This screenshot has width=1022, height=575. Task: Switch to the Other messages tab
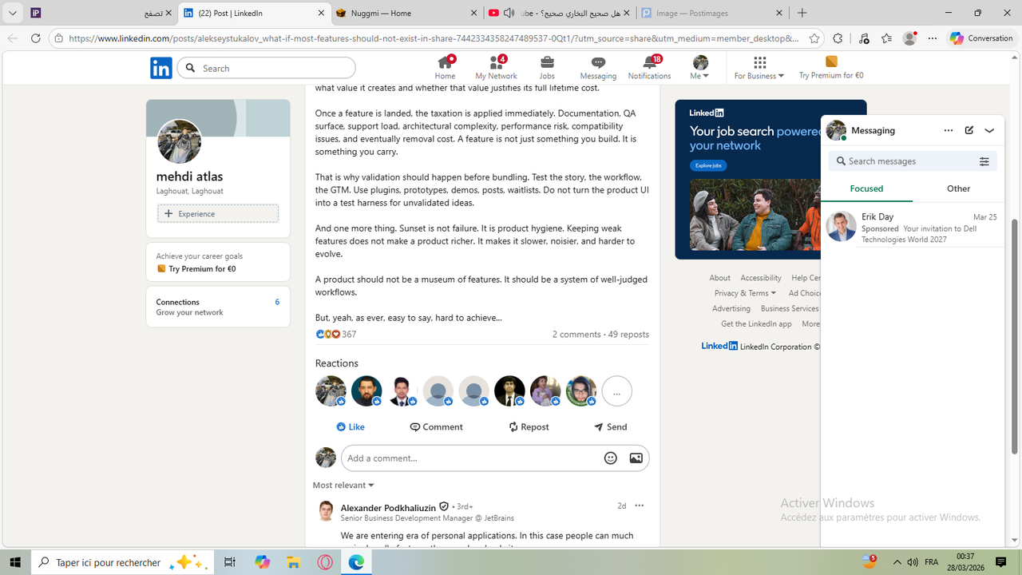coord(958,188)
